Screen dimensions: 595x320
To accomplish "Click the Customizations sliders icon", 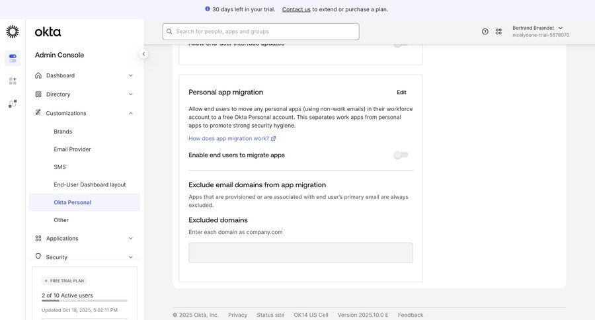I will [x=38, y=112].
